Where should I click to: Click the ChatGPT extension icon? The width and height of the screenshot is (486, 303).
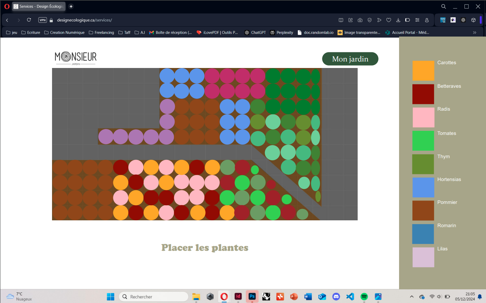click(463, 20)
